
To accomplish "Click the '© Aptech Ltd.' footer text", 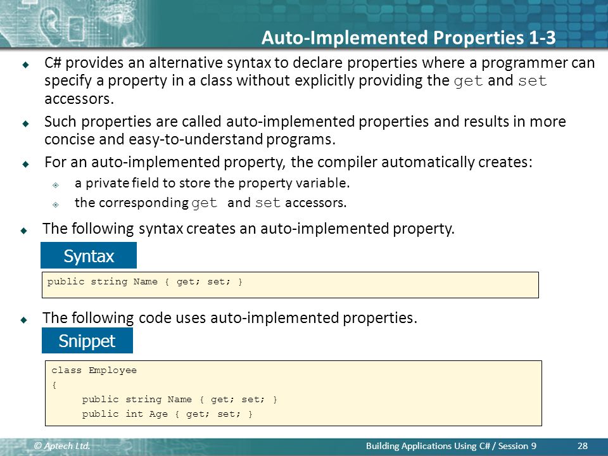I will pos(62,446).
